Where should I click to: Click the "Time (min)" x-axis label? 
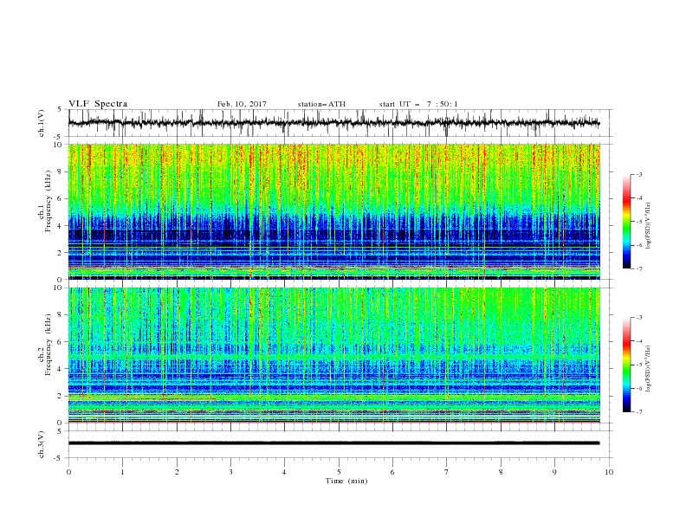(346, 481)
